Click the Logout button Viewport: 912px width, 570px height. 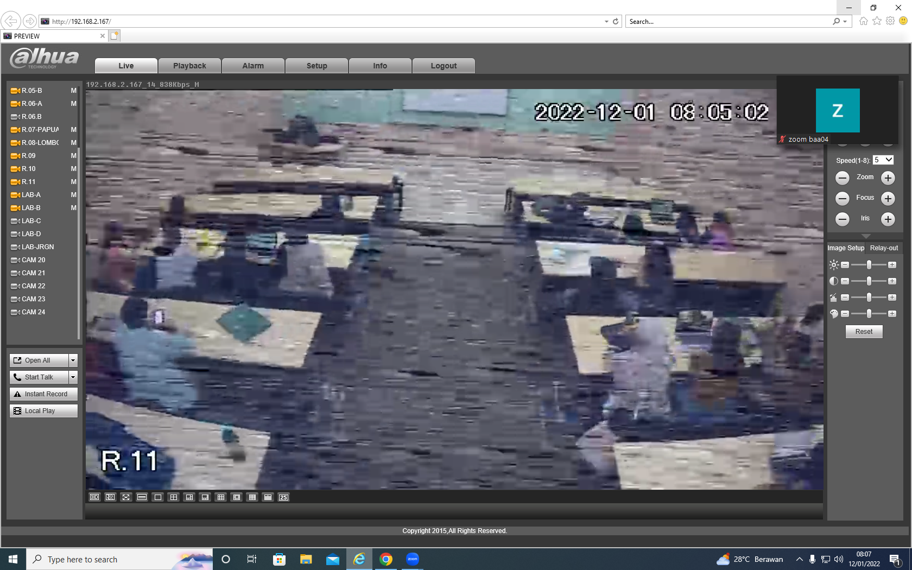coord(444,66)
